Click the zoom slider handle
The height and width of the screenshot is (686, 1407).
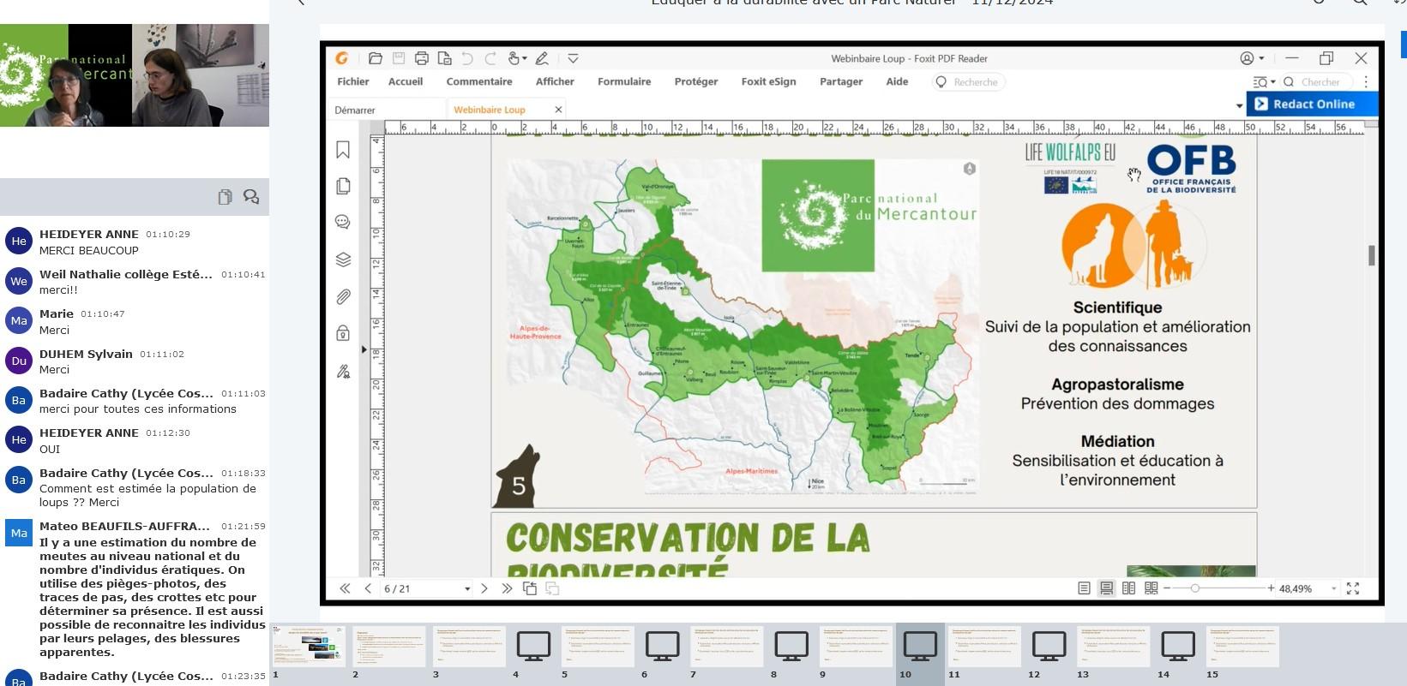point(1194,588)
